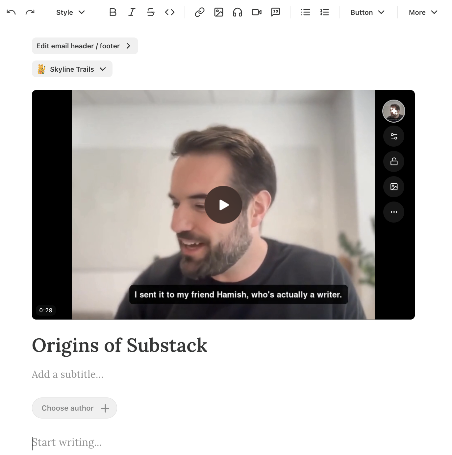This screenshot has height=455, width=452.
Task: Undo the last edit
Action: [11, 12]
